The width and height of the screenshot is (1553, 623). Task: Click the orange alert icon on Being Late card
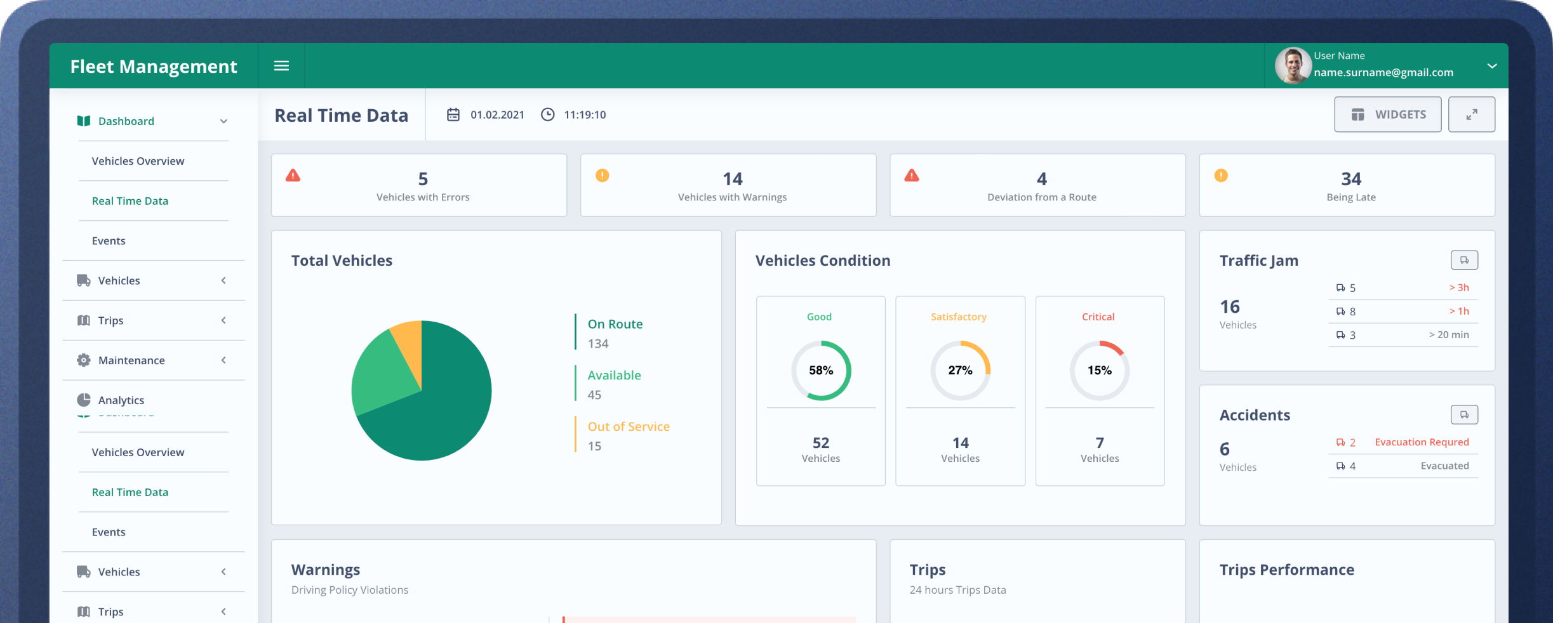coord(1221,176)
